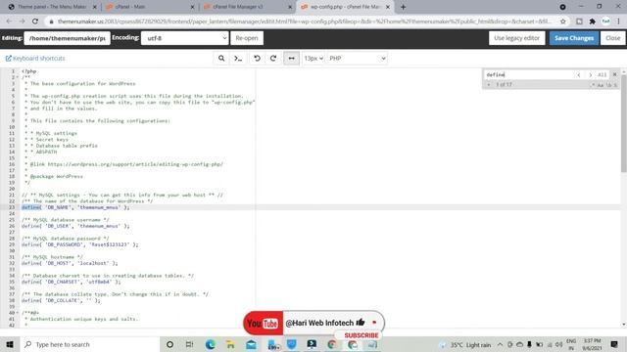
Task: Click the line 23 define DB_NAME text
Action: [x=75, y=207]
